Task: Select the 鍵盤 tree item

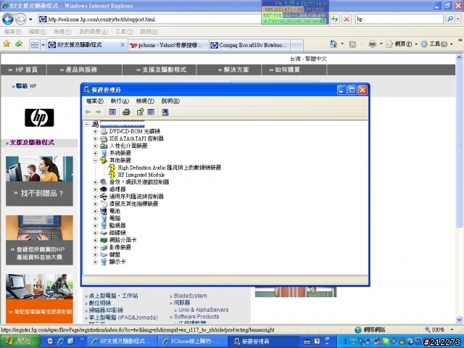Action: pyautogui.click(x=115, y=254)
